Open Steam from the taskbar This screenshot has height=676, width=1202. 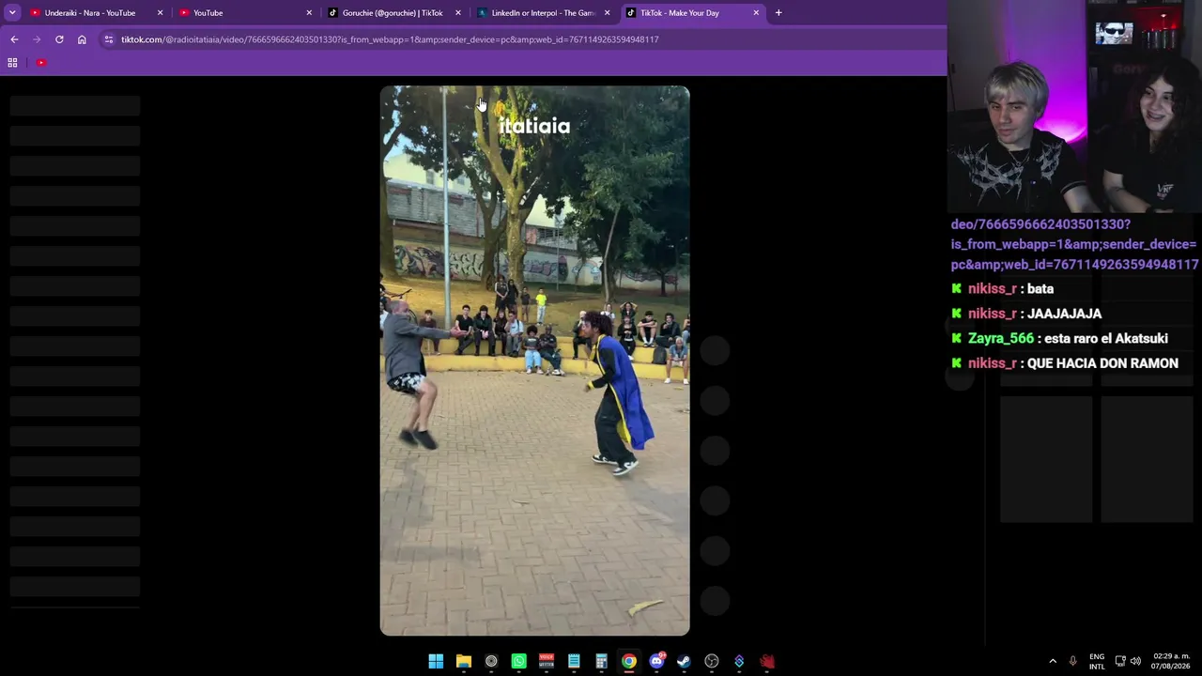pyautogui.click(x=684, y=662)
